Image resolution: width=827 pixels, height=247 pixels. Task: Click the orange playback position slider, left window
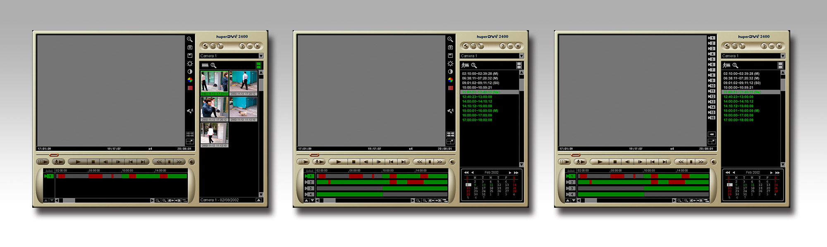point(54,155)
